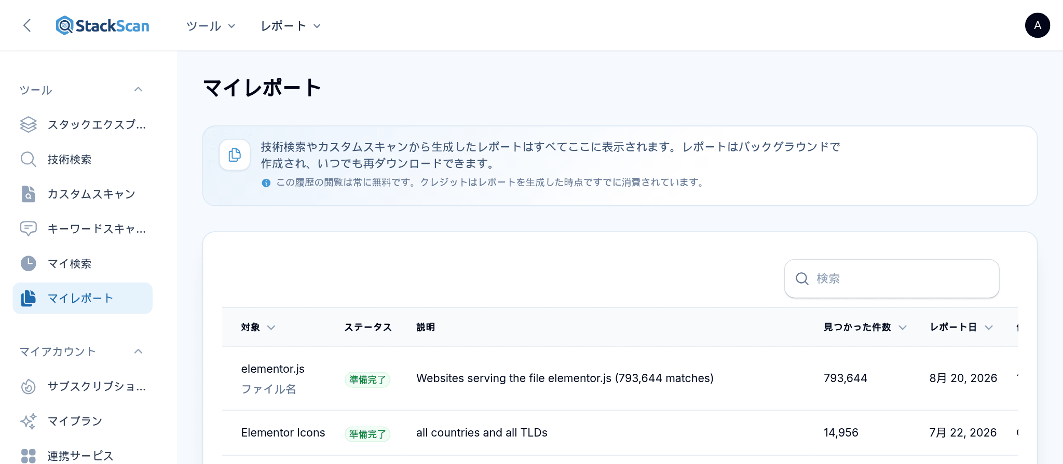Sort by 見つかった件数 column chevron
The width and height of the screenshot is (1063, 464).
point(903,327)
